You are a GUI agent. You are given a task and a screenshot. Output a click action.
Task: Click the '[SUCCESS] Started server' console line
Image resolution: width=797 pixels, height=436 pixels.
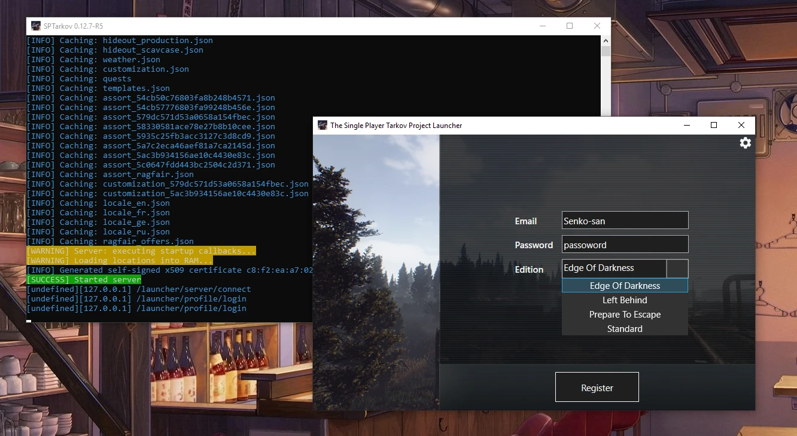point(84,279)
